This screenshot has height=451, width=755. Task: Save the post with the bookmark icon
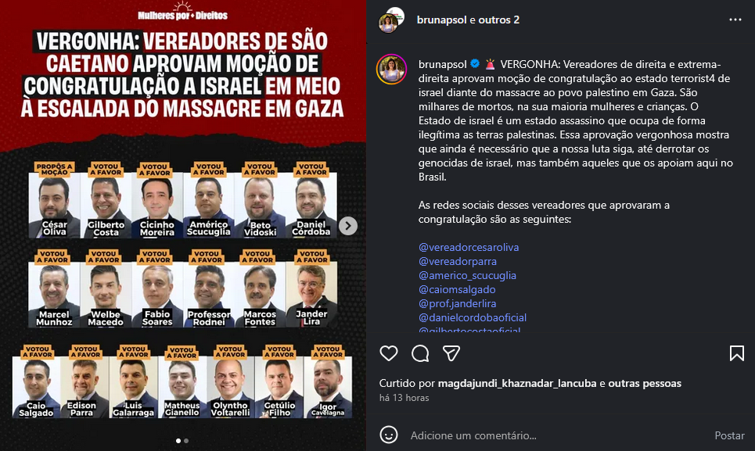737,353
